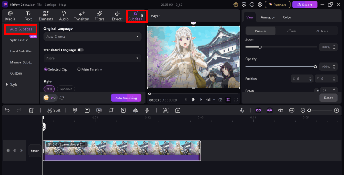This screenshot has height=175, width=344.
Task: Zoom out the timeline with minus icon
Action: (302, 110)
